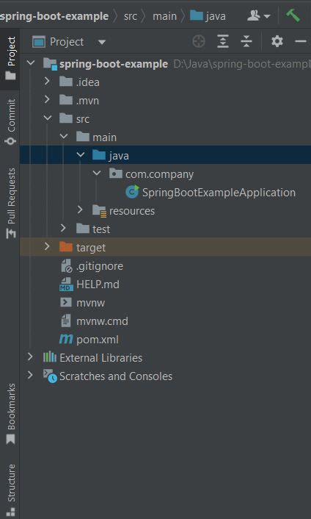Viewport: 311px width, 519px height.
Task: Open the Commit tool window tab
Action: (10, 122)
